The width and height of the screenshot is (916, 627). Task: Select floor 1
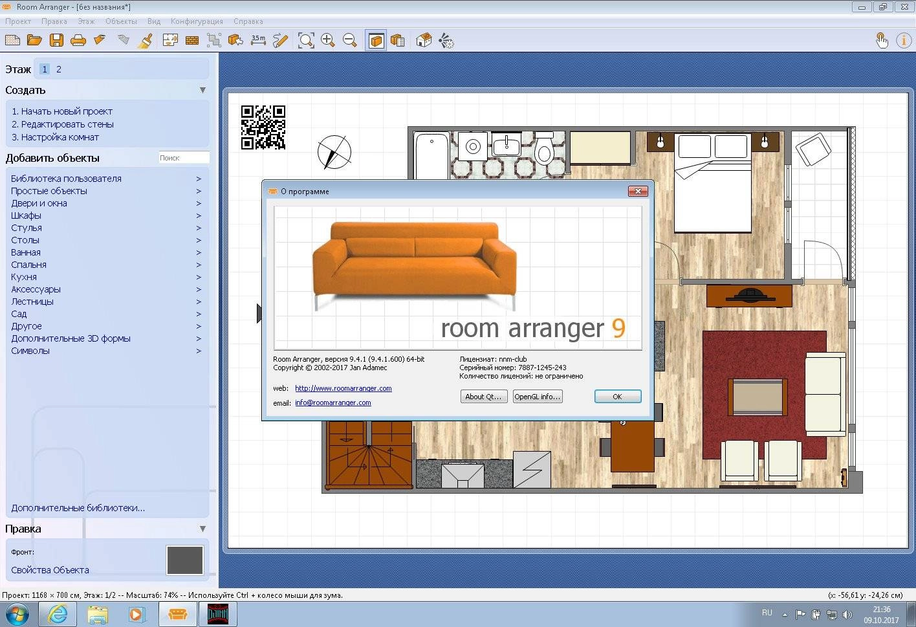point(44,69)
